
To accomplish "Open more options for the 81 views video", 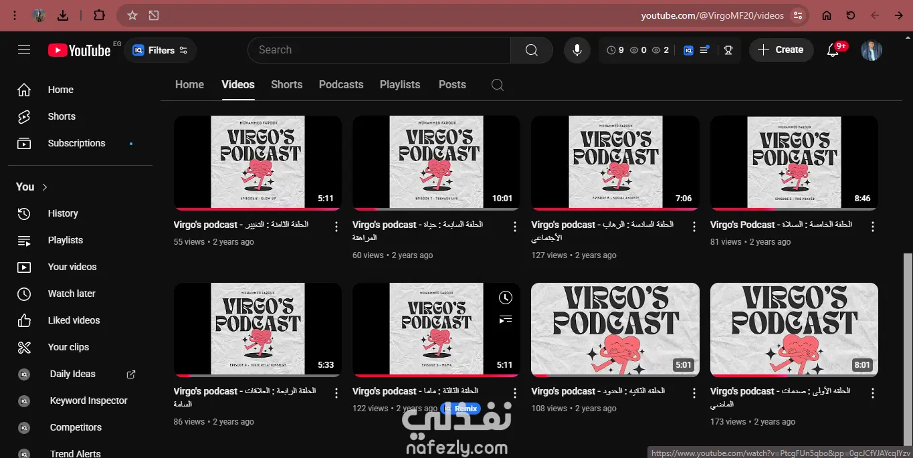I will coord(873,227).
